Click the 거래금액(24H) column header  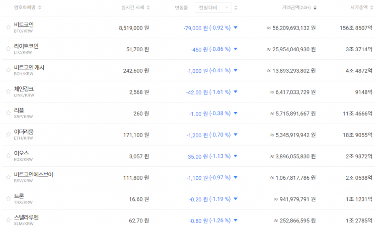[x=296, y=8]
